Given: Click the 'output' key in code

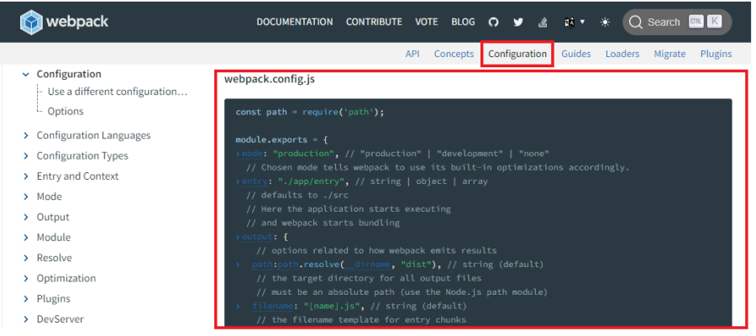Looking at the screenshot, I should click(257, 237).
